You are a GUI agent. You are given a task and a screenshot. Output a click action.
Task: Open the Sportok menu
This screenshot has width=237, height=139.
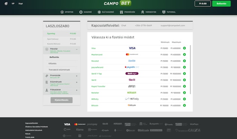[67, 12]
